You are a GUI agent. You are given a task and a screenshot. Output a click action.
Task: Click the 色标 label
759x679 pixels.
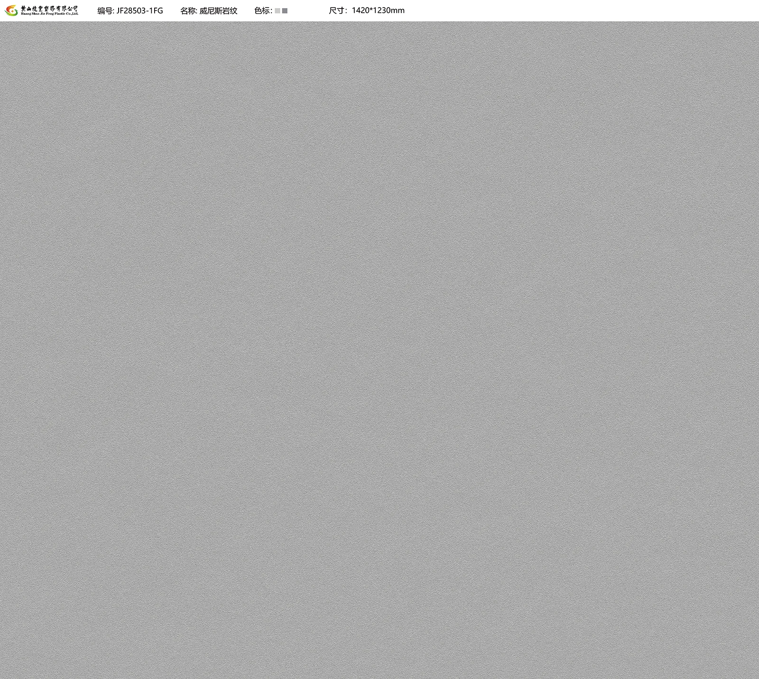262,10
